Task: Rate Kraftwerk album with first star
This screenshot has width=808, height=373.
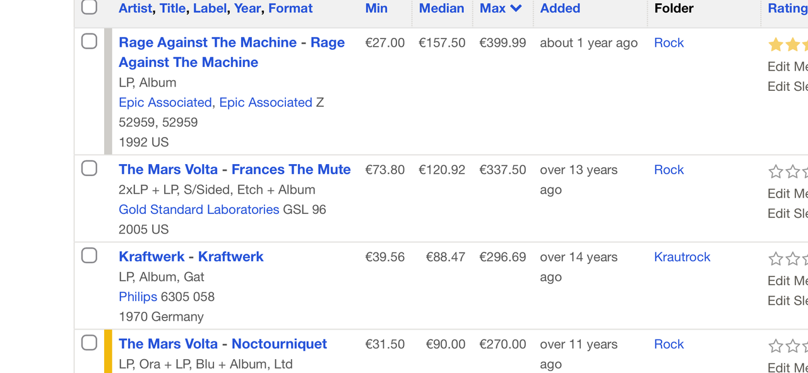Action: point(776,258)
